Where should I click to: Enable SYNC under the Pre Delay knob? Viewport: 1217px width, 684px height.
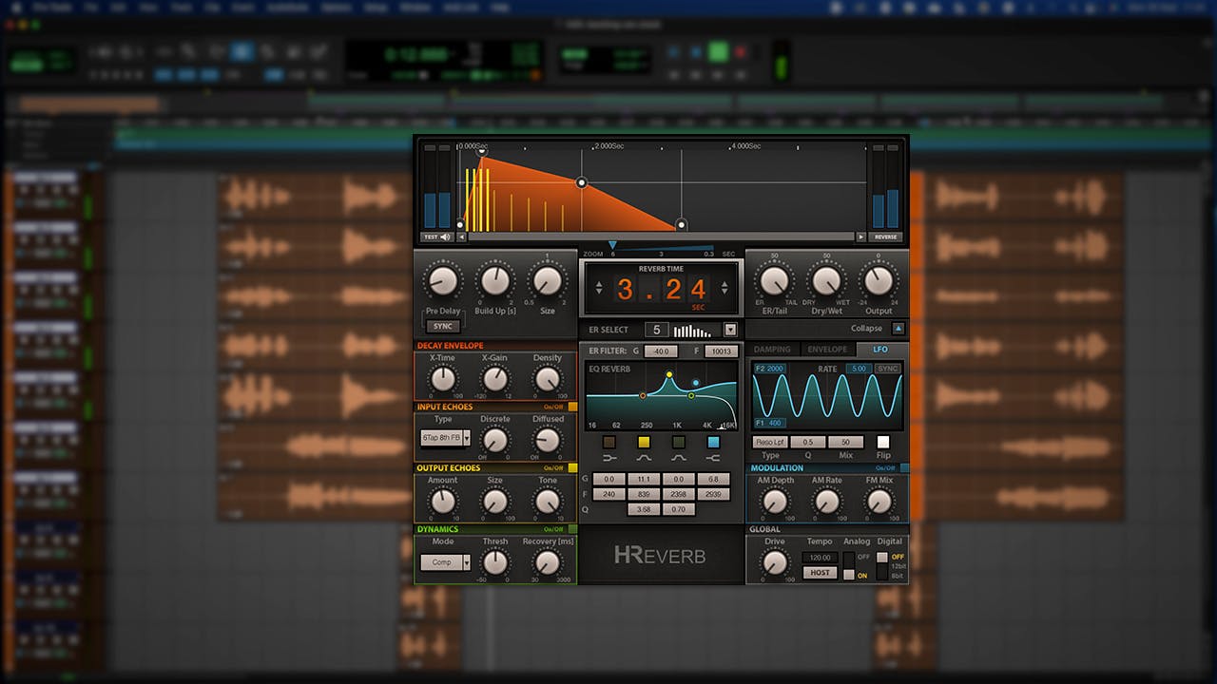pyautogui.click(x=442, y=325)
